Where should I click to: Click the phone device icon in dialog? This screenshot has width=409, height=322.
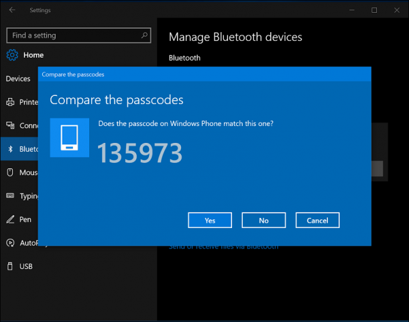coord(69,138)
